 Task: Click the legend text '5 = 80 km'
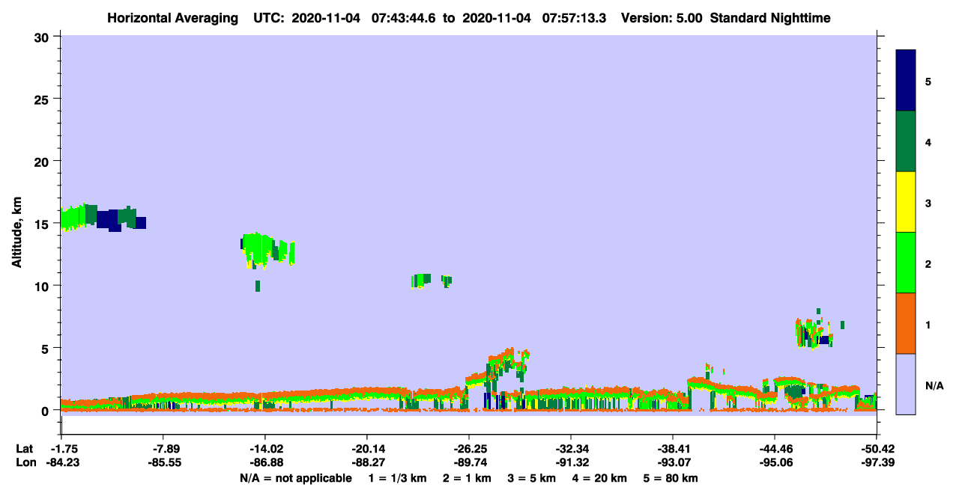click(x=671, y=478)
